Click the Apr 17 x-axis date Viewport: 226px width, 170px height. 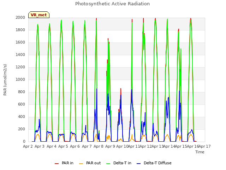(205, 146)
